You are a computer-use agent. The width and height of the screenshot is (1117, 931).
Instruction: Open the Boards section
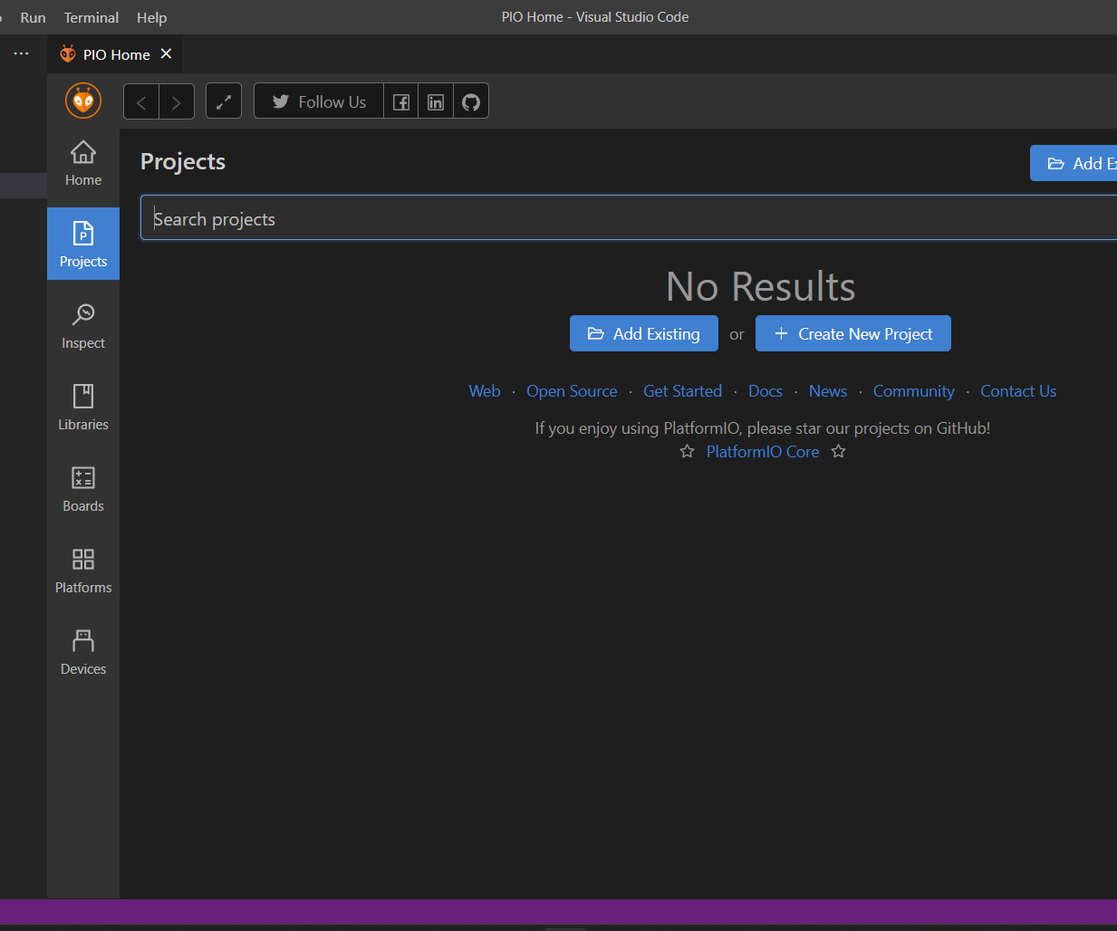(83, 489)
